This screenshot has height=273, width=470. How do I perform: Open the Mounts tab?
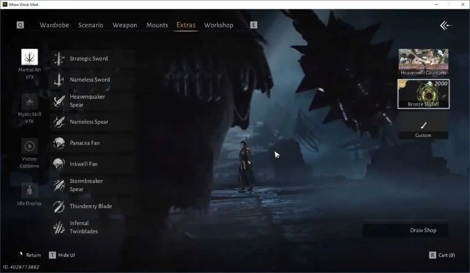pyautogui.click(x=157, y=25)
